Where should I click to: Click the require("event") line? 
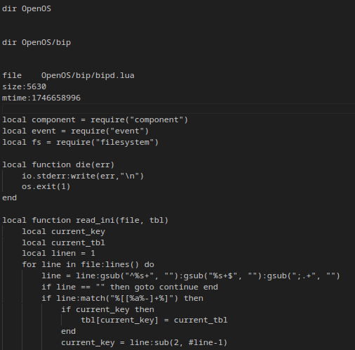pos(76,131)
